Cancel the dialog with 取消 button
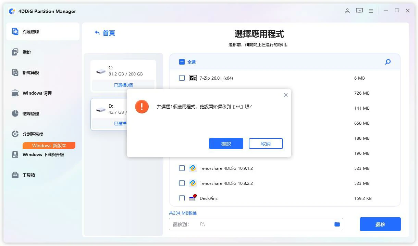The width and height of the screenshot is (418, 246). pos(266,143)
